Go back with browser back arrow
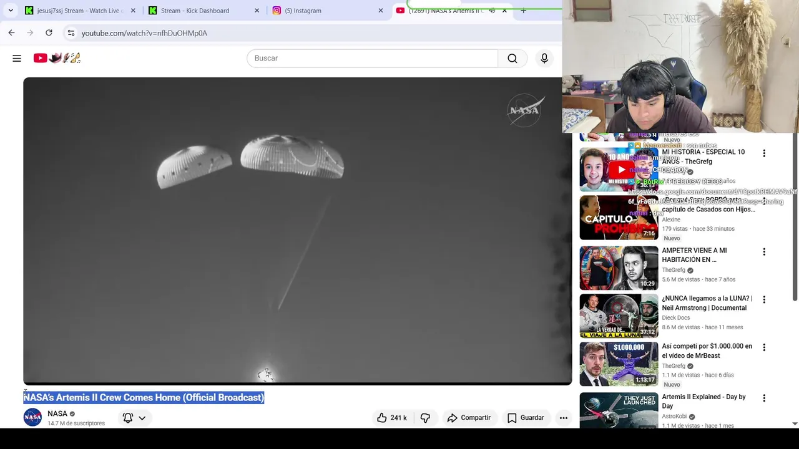This screenshot has height=449, width=799. pos(11,32)
